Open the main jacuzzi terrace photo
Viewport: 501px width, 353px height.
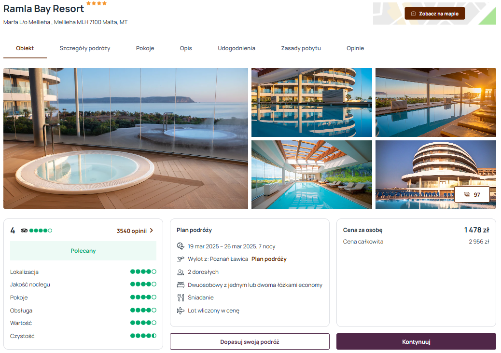[x=125, y=138]
